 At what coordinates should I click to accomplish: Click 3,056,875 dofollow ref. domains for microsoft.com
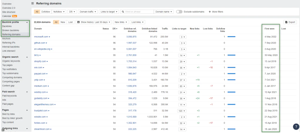click(x=131, y=36)
